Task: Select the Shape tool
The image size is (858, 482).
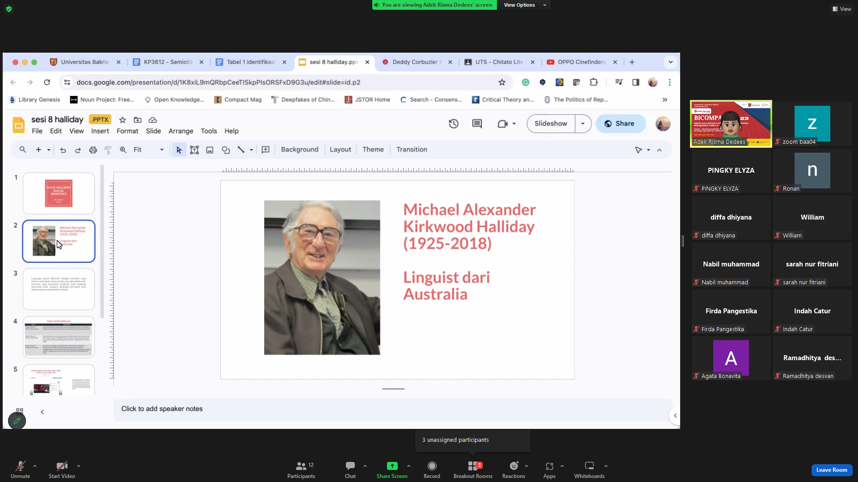Action: click(x=226, y=150)
